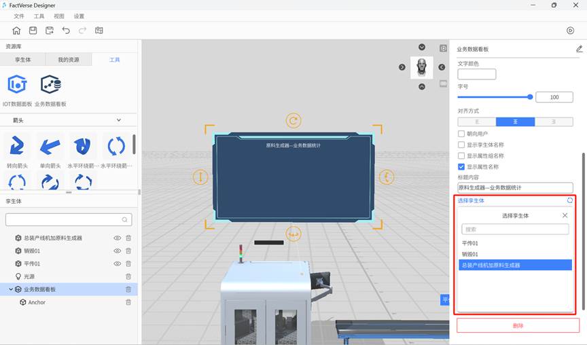Hide 辊毂01 with its eye icon
This screenshot has width=587, height=345.
pyautogui.click(x=117, y=251)
